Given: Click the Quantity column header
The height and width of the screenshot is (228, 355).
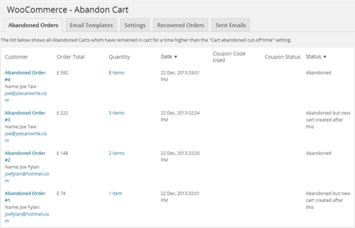Looking at the screenshot, I should coord(119,57).
